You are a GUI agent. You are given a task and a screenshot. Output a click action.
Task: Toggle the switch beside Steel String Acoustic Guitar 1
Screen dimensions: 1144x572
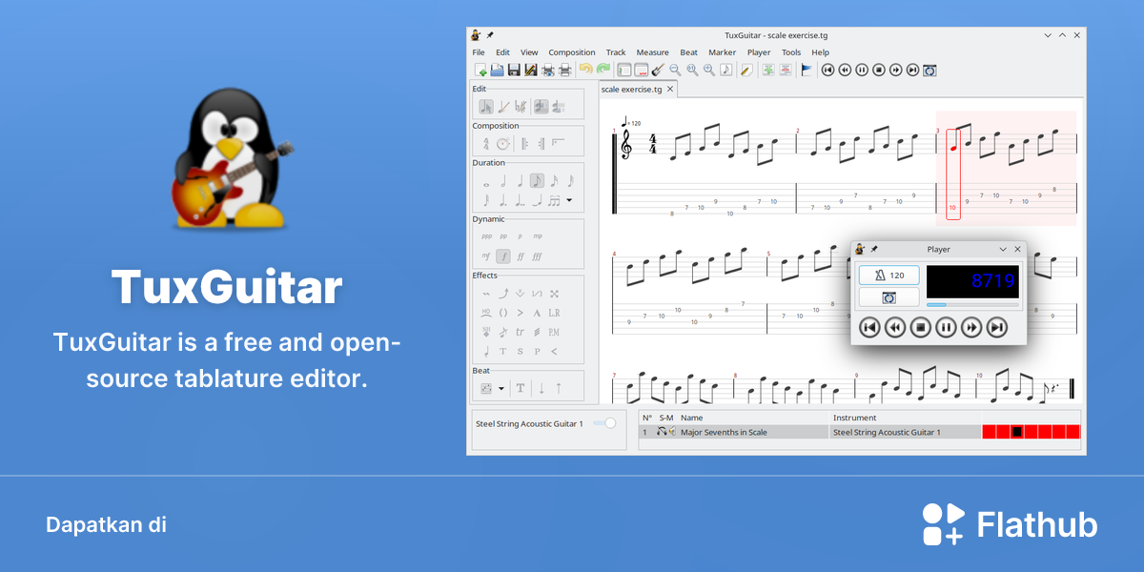(604, 423)
